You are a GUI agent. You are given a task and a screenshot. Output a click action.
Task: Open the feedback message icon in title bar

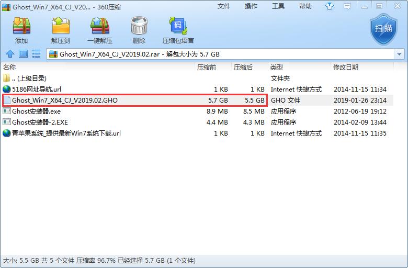tap(347, 6)
